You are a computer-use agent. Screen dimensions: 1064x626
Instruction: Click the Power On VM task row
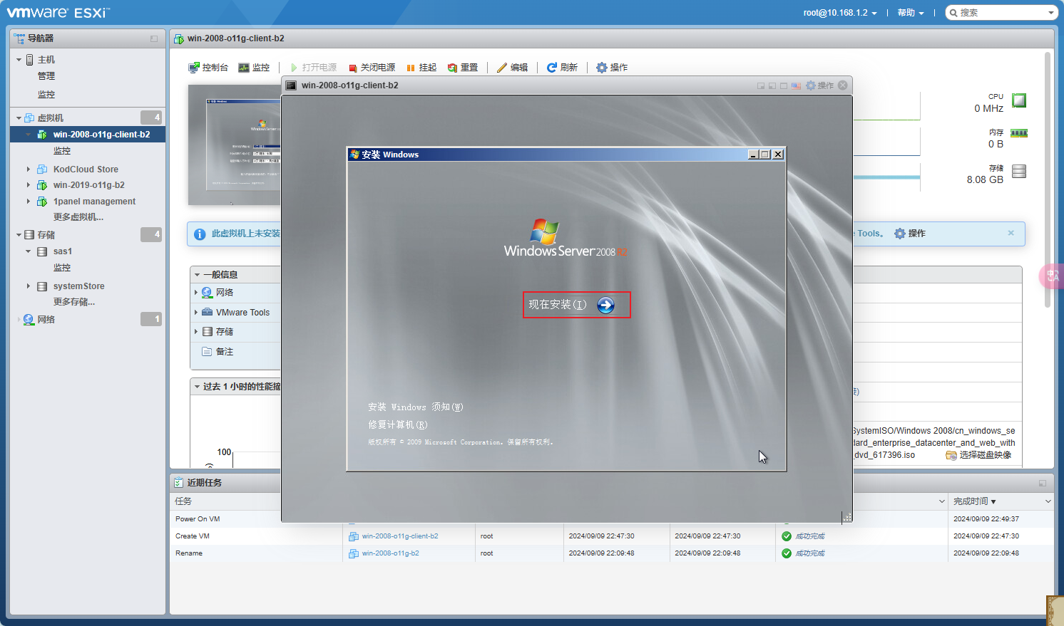[612, 519]
